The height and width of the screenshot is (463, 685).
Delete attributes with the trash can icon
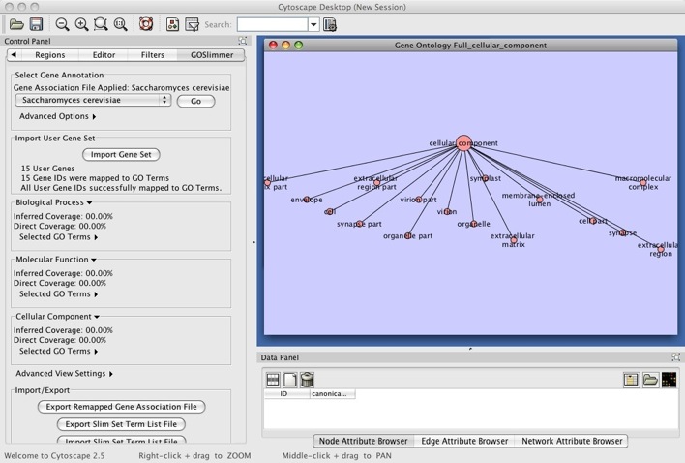(307, 380)
